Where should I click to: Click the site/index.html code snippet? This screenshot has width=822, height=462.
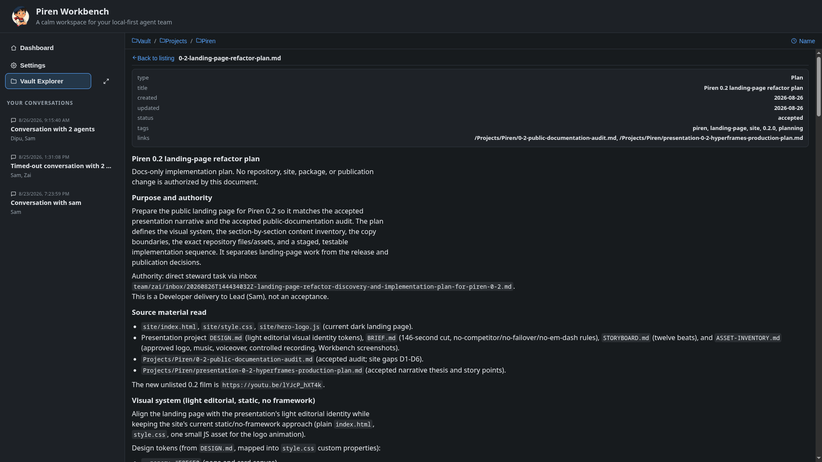(170, 327)
